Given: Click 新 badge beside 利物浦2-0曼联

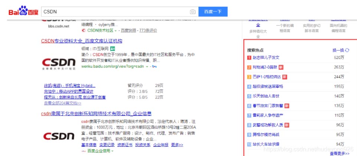Looking at the screenshot, I should coord(281,67).
